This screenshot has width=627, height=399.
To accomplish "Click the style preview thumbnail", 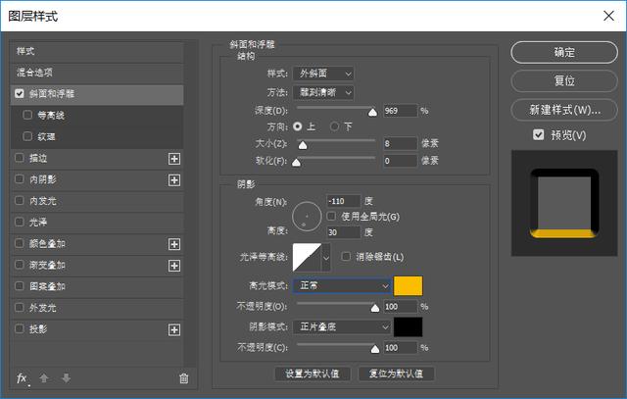I will 564,203.
